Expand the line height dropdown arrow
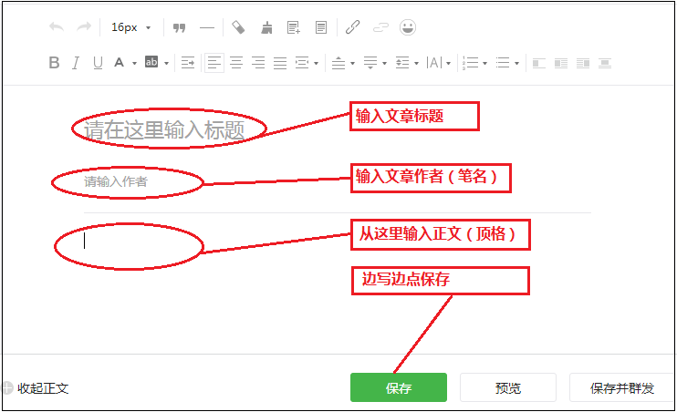The image size is (677, 412). click(x=416, y=64)
